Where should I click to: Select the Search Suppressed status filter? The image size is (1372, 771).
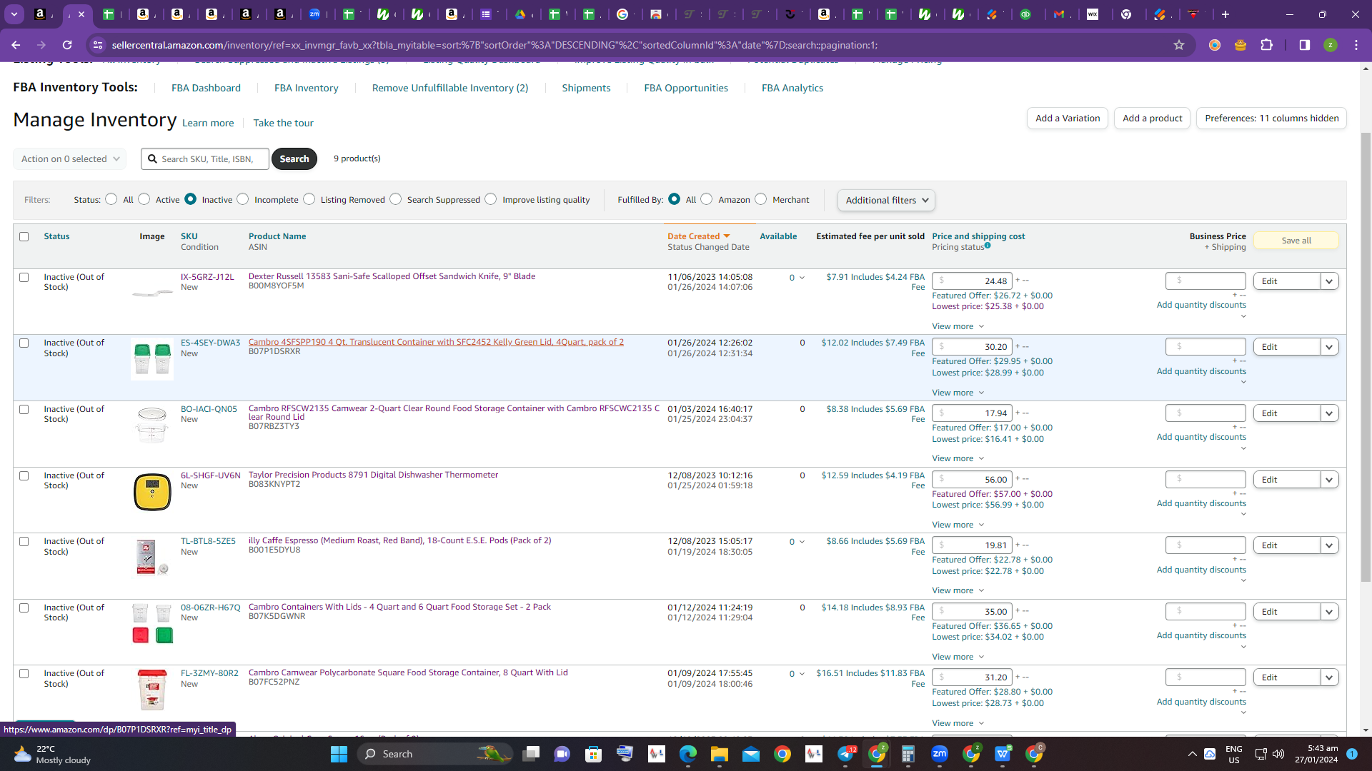tap(396, 199)
